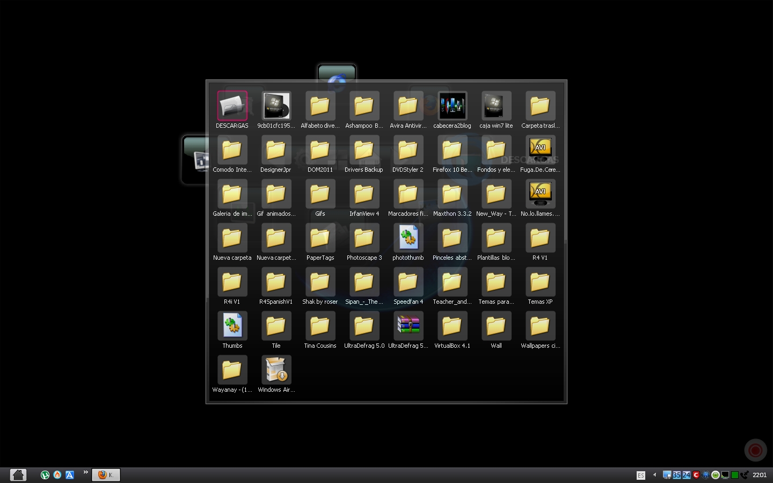Click the network computers tray icon
Viewport: 773px width, 483px height.
(667, 475)
